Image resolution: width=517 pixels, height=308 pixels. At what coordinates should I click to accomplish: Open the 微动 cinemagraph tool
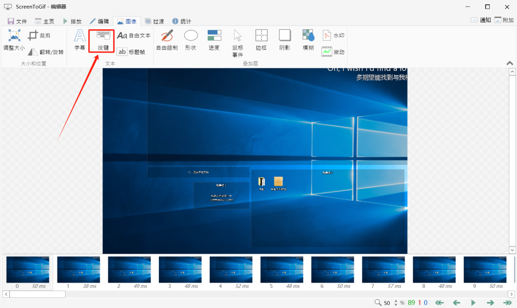tap(333, 52)
